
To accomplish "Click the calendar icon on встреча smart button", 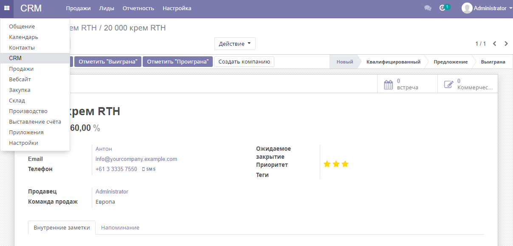I will pyautogui.click(x=389, y=84).
